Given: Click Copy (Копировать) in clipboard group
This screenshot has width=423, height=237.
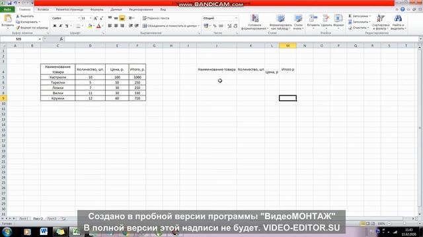Looking at the screenshot, I should (28, 22).
